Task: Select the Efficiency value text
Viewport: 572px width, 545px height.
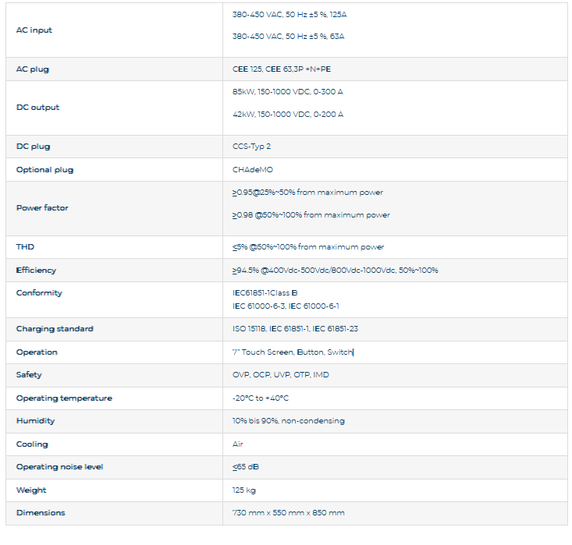Action: pyautogui.click(x=335, y=271)
